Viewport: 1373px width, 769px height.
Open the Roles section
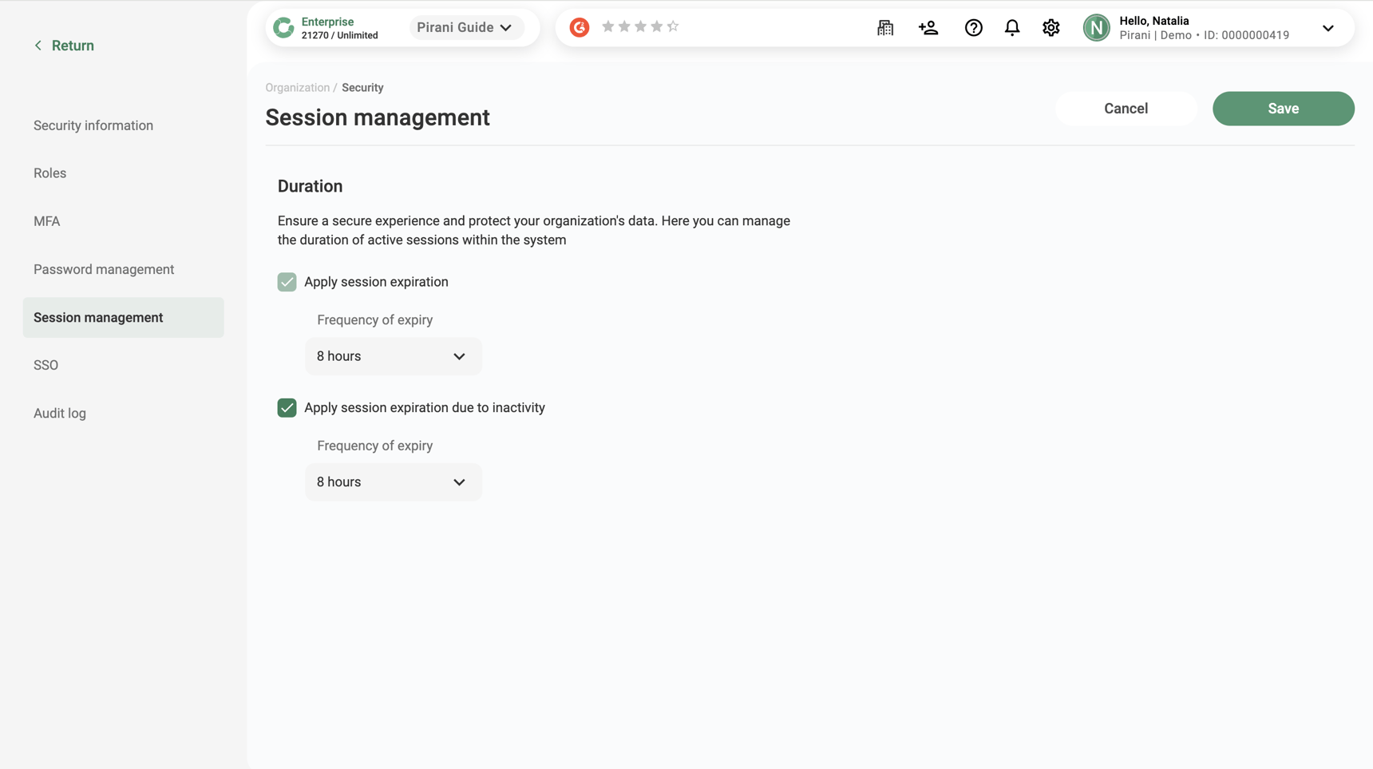pyautogui.click(x=49, y=173)
